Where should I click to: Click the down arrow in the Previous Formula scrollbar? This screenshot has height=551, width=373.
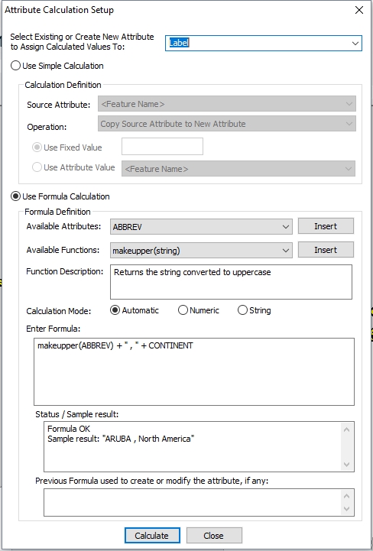tap(347, 508)
